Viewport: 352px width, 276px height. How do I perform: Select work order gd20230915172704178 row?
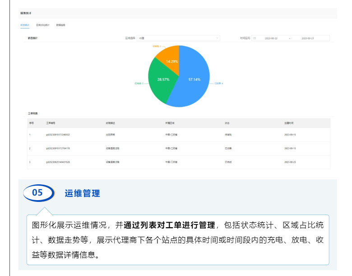(x=58, y=148)
